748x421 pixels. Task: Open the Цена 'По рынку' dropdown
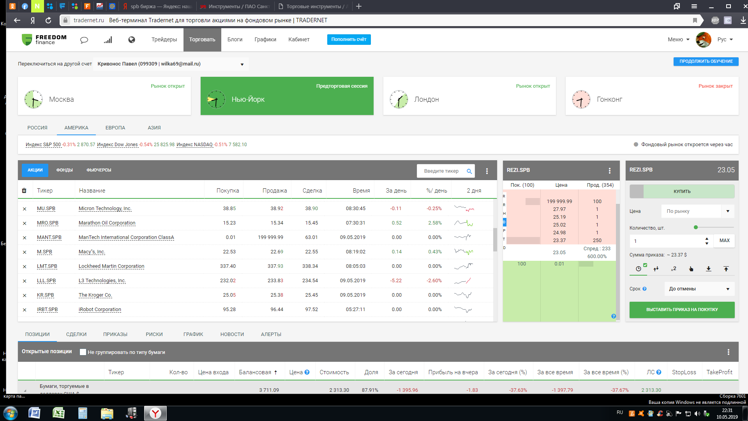[697, 211]
